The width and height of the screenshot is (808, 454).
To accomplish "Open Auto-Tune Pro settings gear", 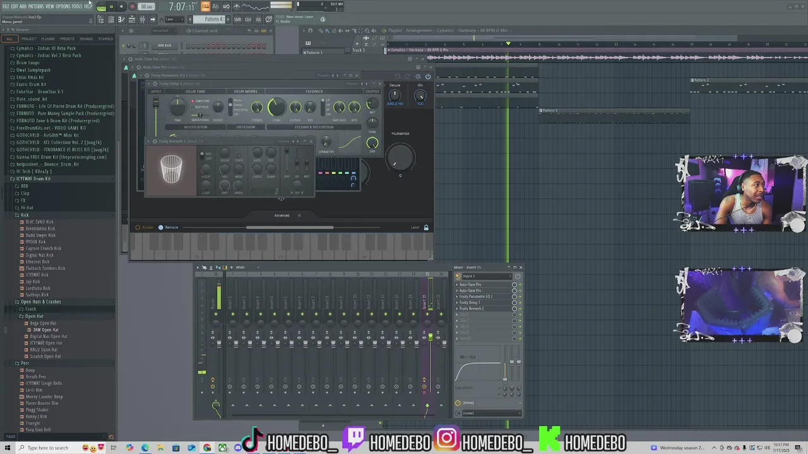I will 418,76.
